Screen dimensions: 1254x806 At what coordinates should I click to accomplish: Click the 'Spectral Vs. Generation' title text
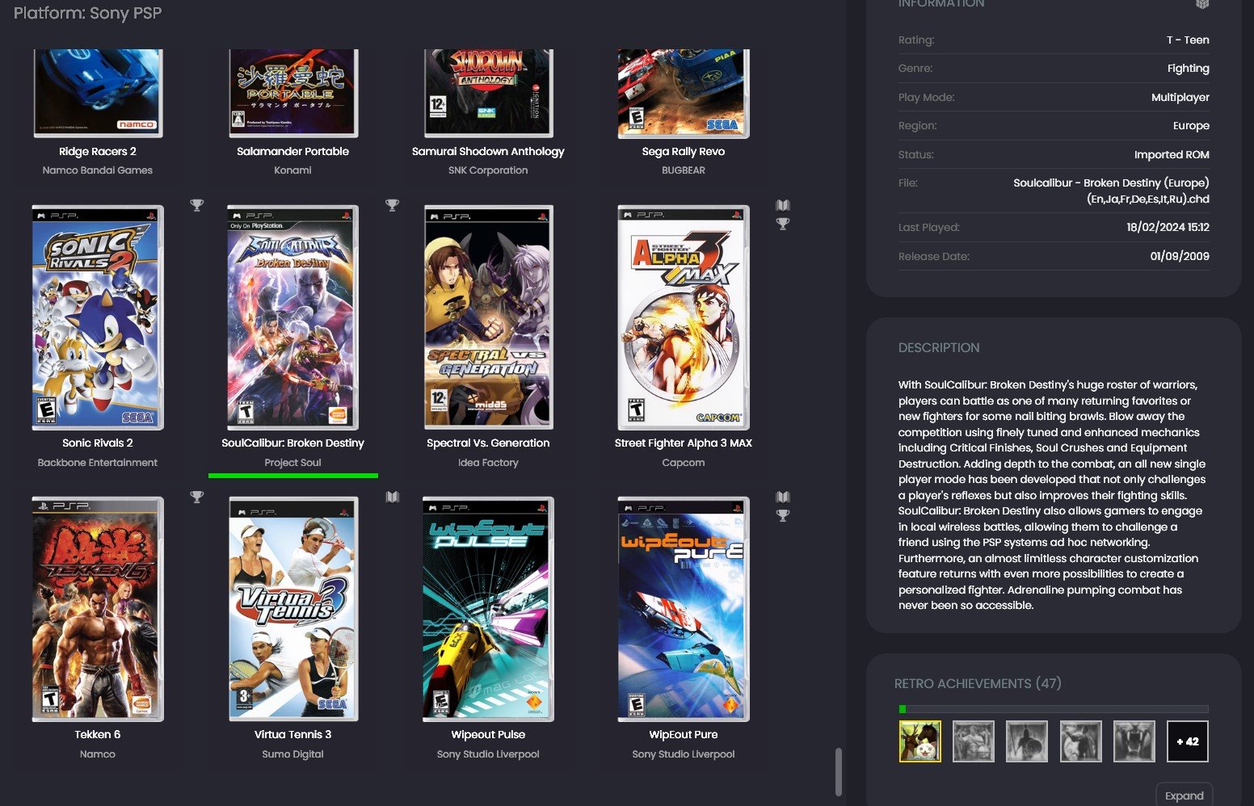pyautogui.click(x=488, y=443)
